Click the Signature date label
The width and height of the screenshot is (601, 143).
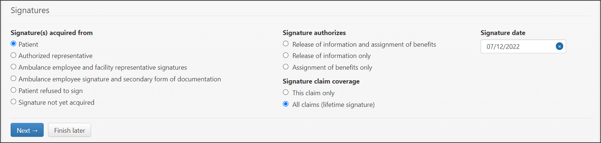[503, 33]
